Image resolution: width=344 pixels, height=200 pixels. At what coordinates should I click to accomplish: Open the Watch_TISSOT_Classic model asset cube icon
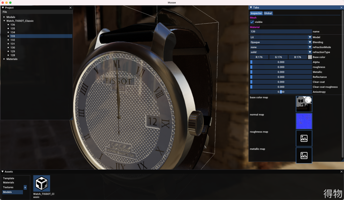(41, 183)
